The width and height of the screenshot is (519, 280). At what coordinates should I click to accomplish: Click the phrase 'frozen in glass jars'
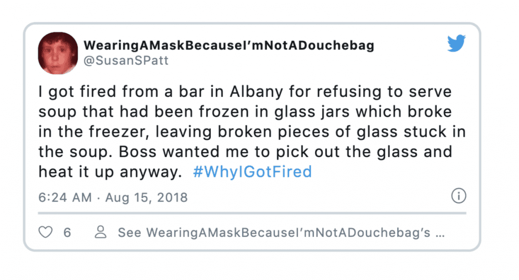pyautogui.click(x=274, y=112)
